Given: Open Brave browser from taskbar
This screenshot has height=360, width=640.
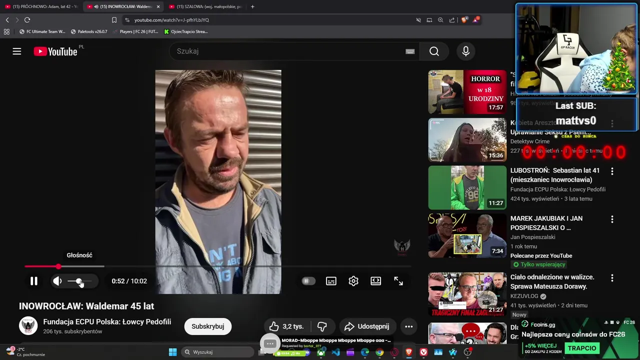Looking at the screenshot, I should tap(409, 352).
